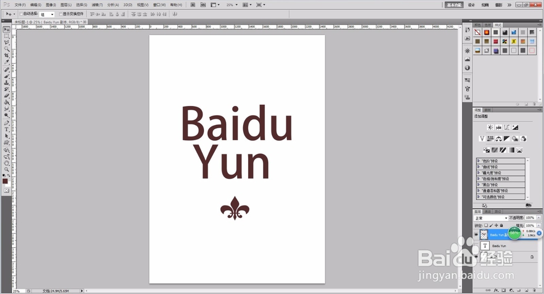Image resolution: width=544 pixels, height=294 pixels.
Task: Open the layer style fx button
Action: [496, 290]
